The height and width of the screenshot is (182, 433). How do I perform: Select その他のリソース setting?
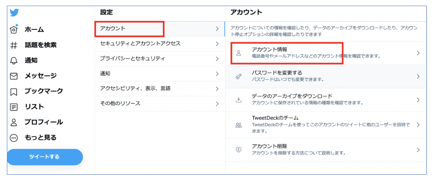click(x=160, y=104)
